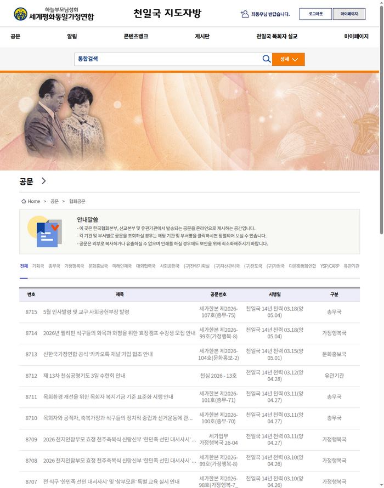Click 가정업무 가정행복국 26-04 cell
Image resolution: width=384 pixels, height=488 pixels.
click(x=218, y=439)
